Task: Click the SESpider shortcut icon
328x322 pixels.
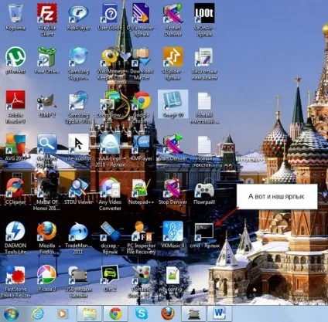Action: tap(173, 56)
